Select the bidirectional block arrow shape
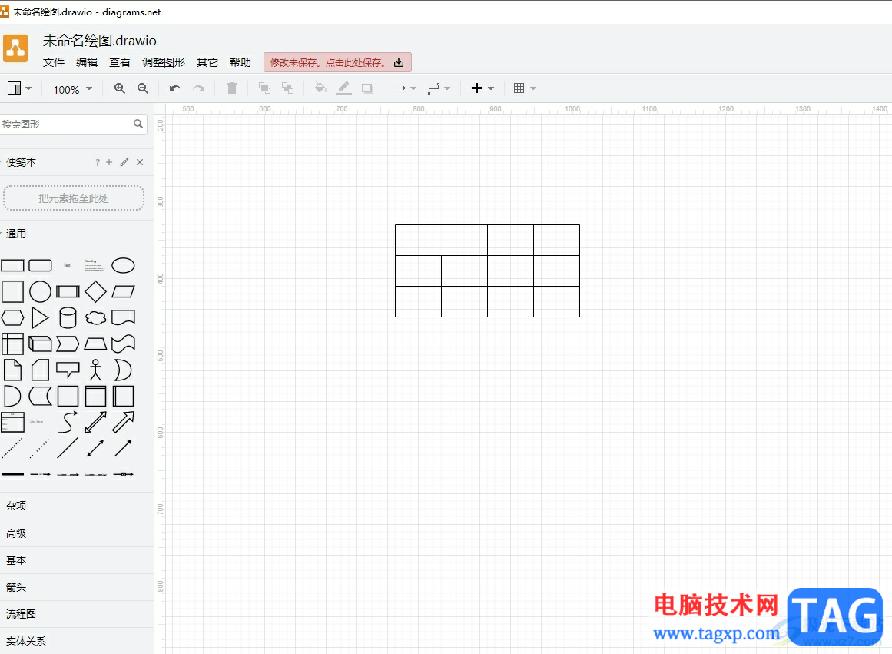The height and width of the screenshot is (654, 892). point(95,423)
